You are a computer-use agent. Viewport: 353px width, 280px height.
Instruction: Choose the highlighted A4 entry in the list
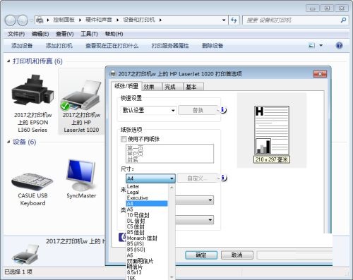pos(148,204)
